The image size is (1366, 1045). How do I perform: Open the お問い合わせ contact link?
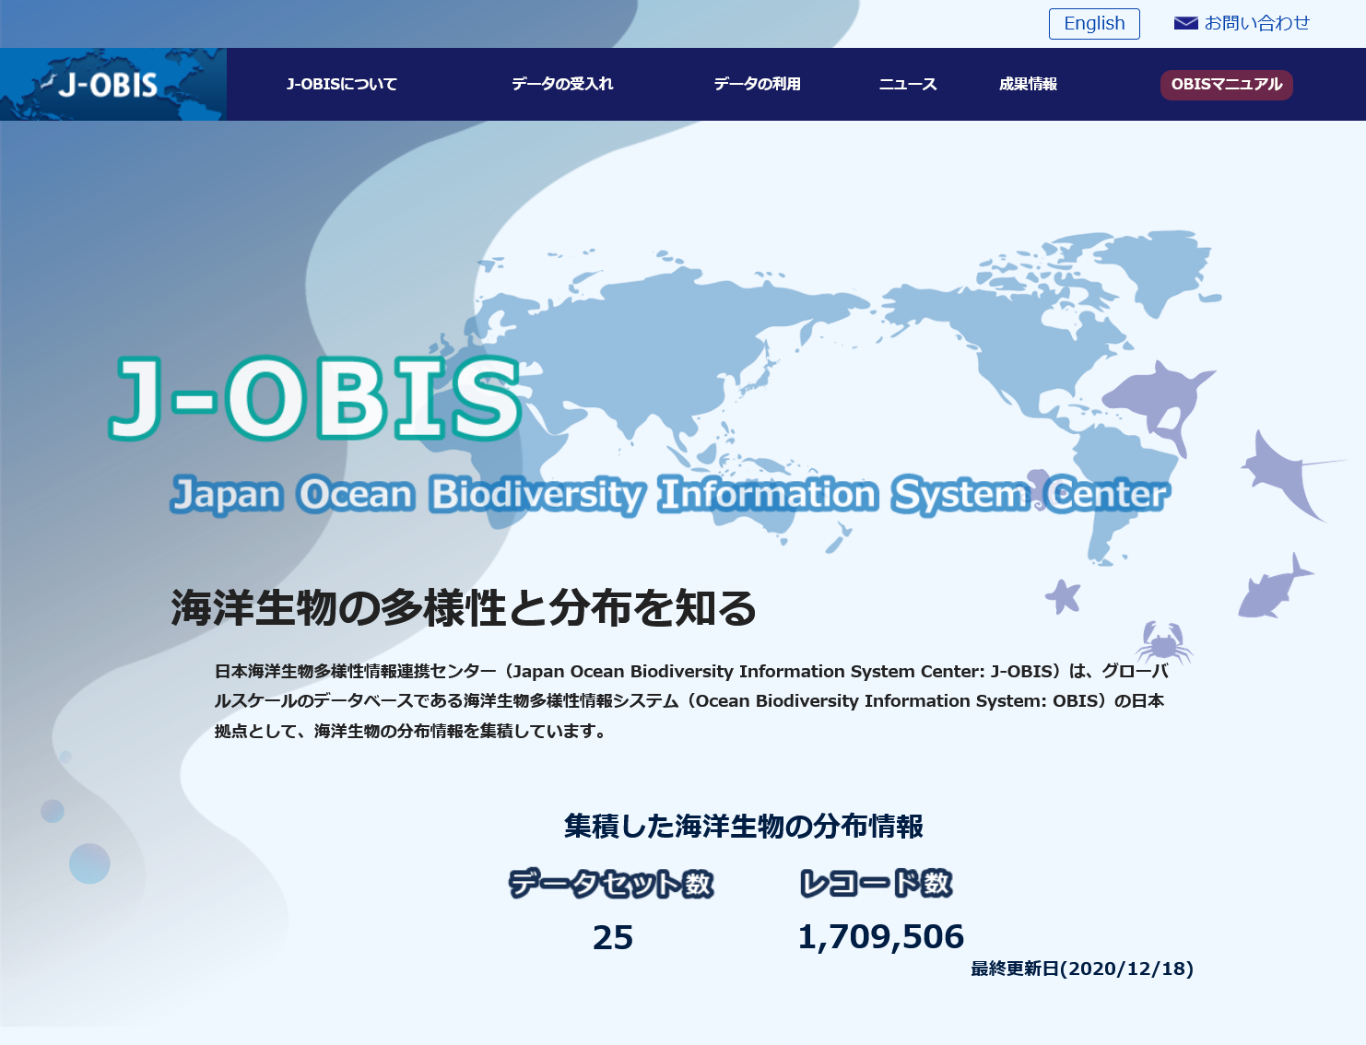(1256, 23)
